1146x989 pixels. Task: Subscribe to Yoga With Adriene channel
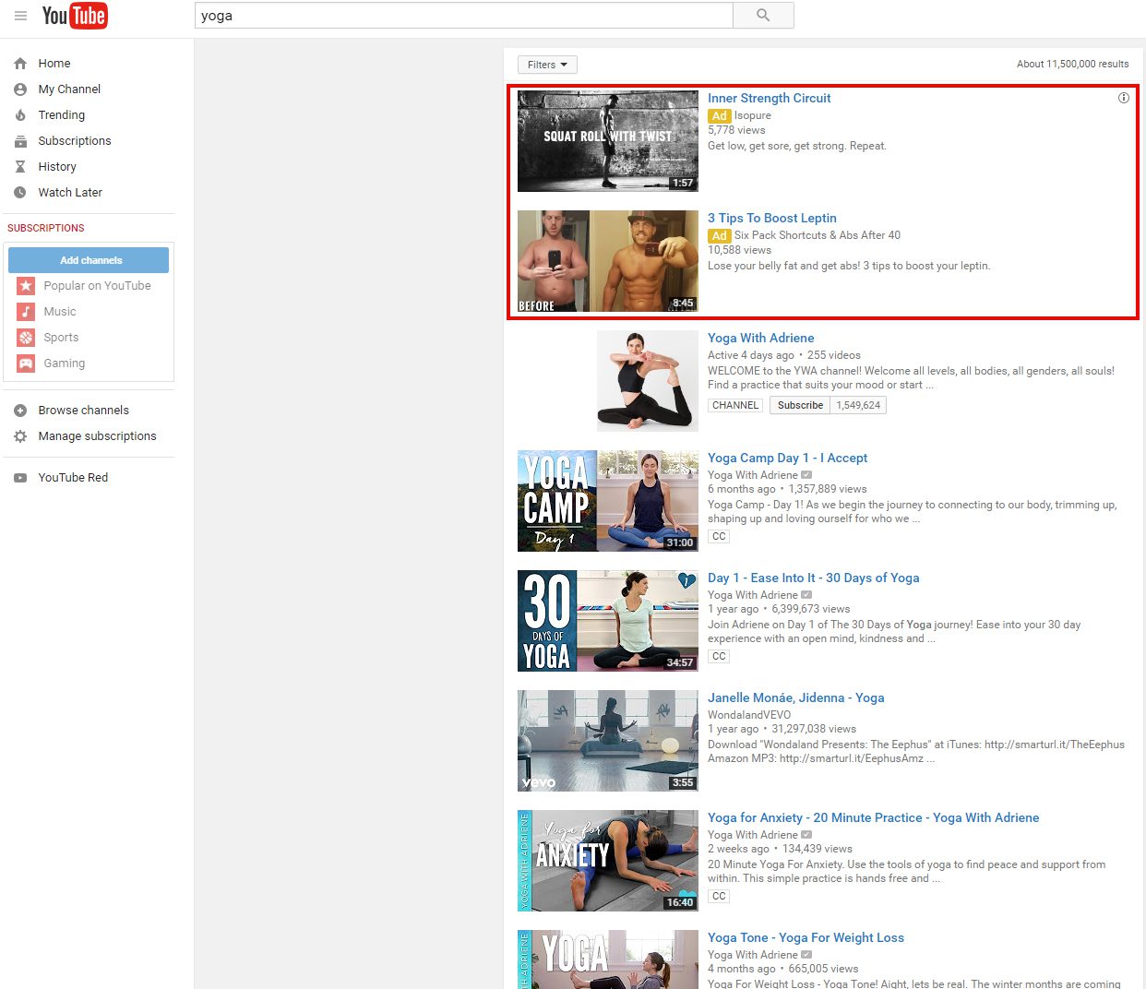tap(799, 405)
